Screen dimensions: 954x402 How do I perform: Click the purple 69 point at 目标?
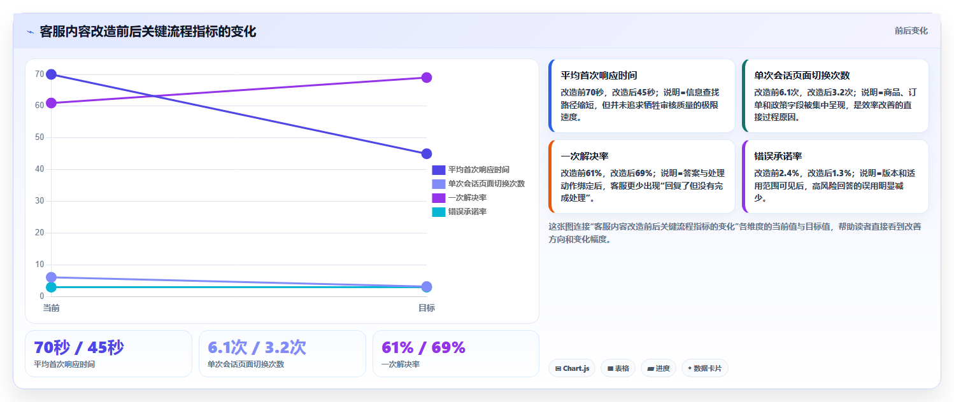click(427, 78)
